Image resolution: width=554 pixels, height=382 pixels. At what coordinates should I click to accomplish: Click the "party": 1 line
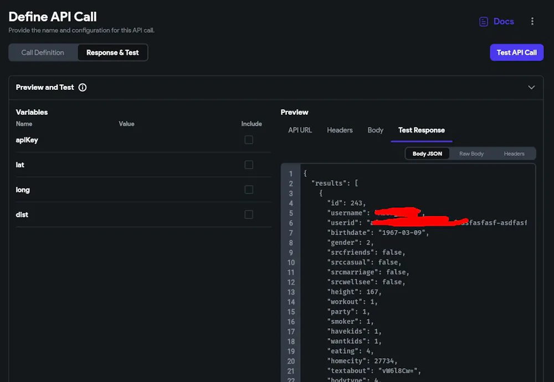point(348,312)
